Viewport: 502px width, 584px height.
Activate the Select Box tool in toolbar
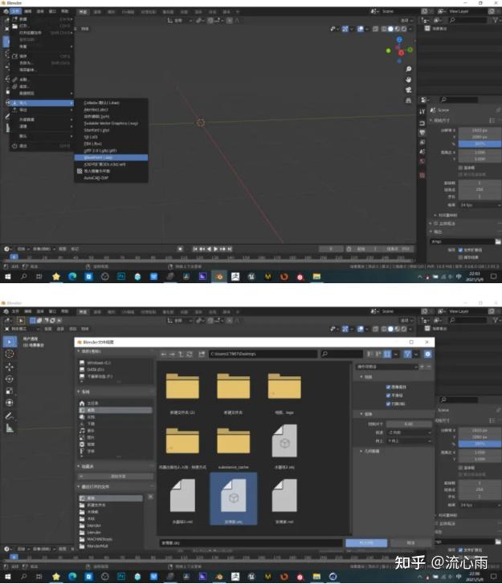point(10,342)
